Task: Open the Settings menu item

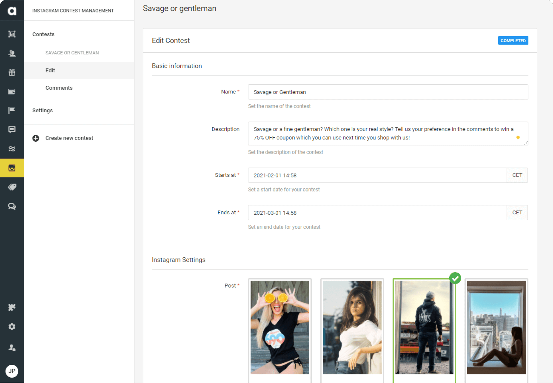Action: point(42,110)
